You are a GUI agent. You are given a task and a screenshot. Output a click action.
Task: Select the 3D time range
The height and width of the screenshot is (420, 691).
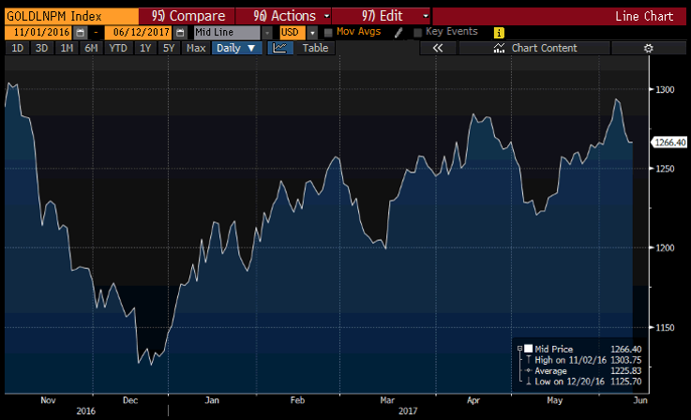click(x=41, y=48)
